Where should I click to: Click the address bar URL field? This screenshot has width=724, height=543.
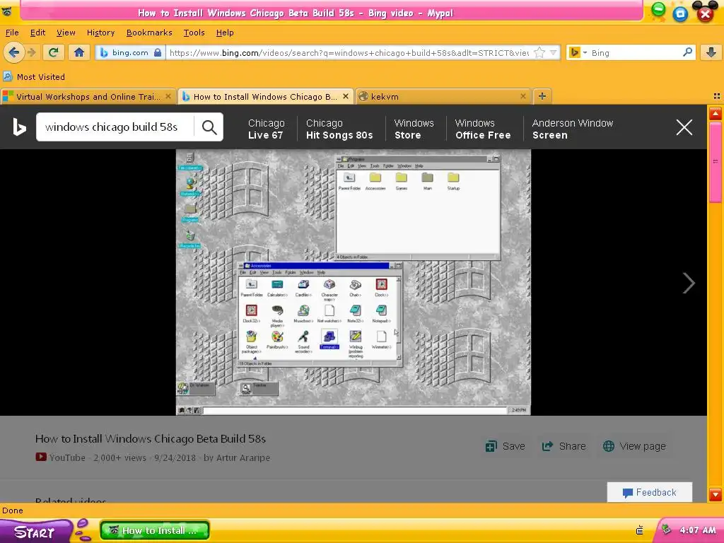349,52
